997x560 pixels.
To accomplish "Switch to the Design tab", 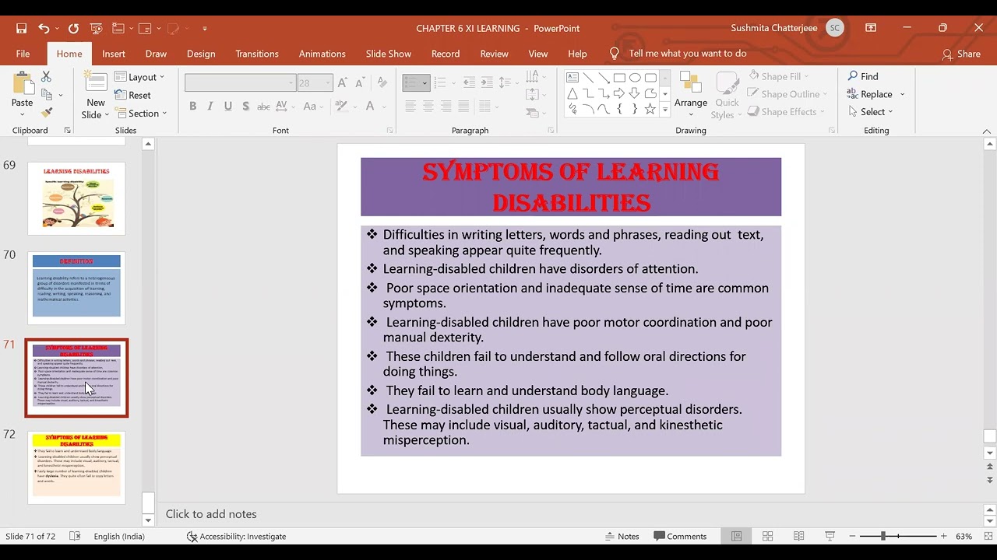I will coord(201,54).
